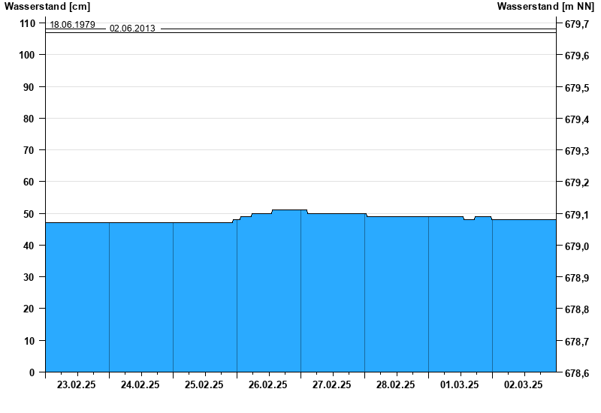Viewport: 601px width, 413px height.
Task: Click the 'Wasserstand [m NN]' axis title
Action: [546, 7]
